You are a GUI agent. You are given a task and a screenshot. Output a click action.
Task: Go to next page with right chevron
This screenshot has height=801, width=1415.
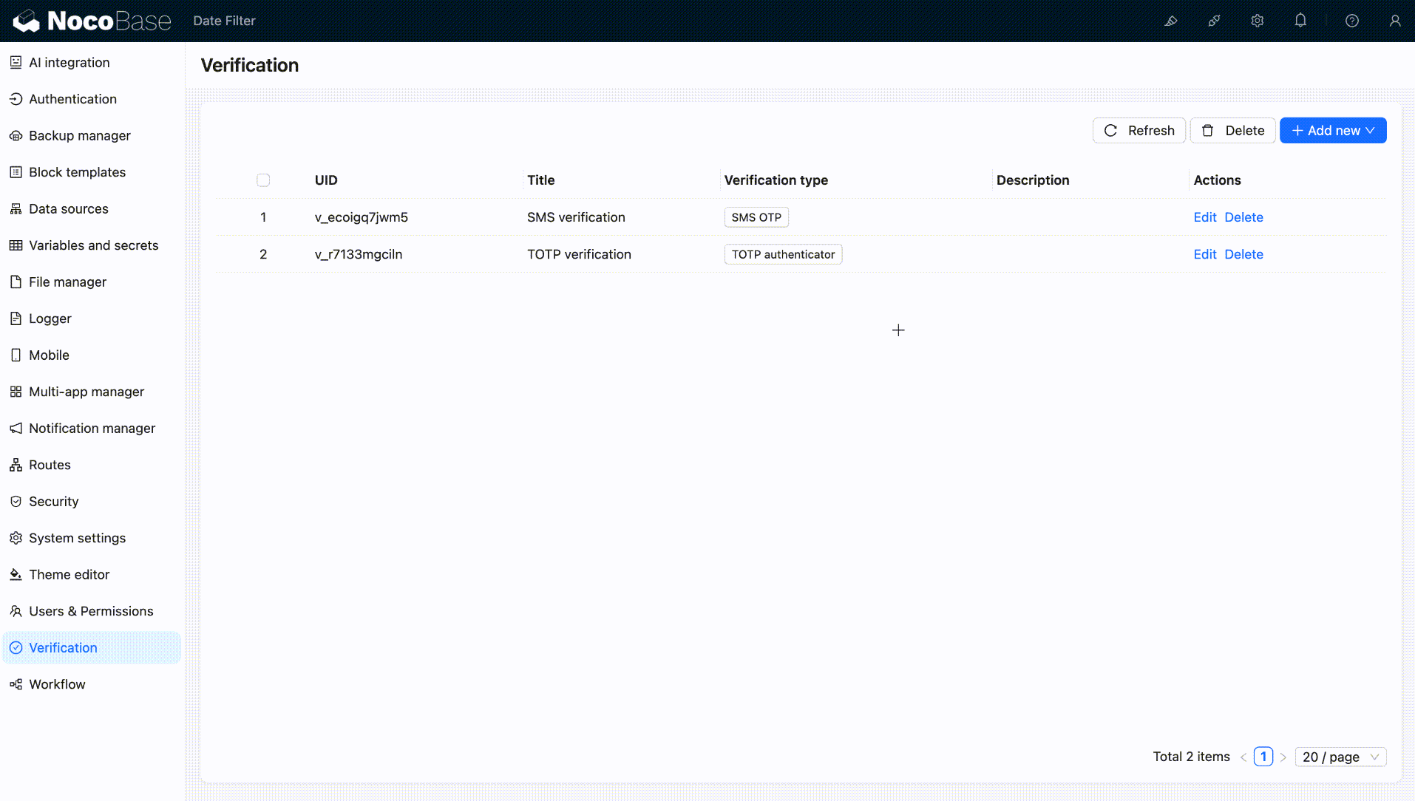(x=1284, y=757)
